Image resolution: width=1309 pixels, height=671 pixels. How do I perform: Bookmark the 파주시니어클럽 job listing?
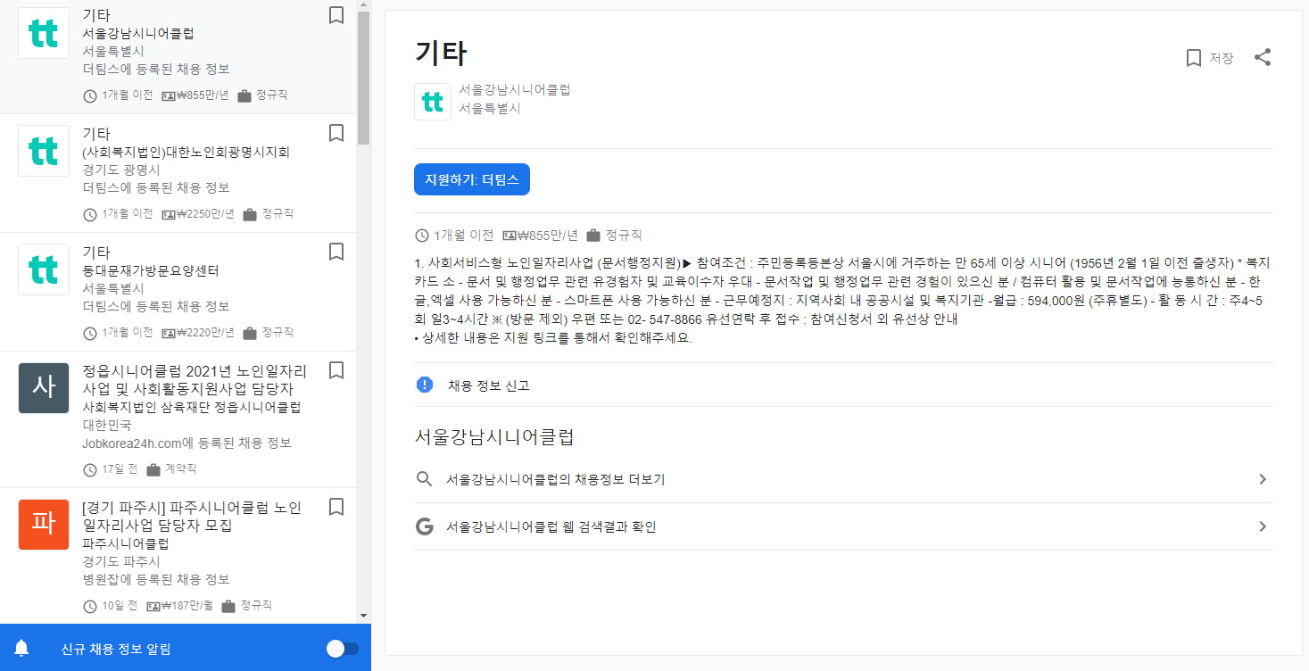(336, 507)
